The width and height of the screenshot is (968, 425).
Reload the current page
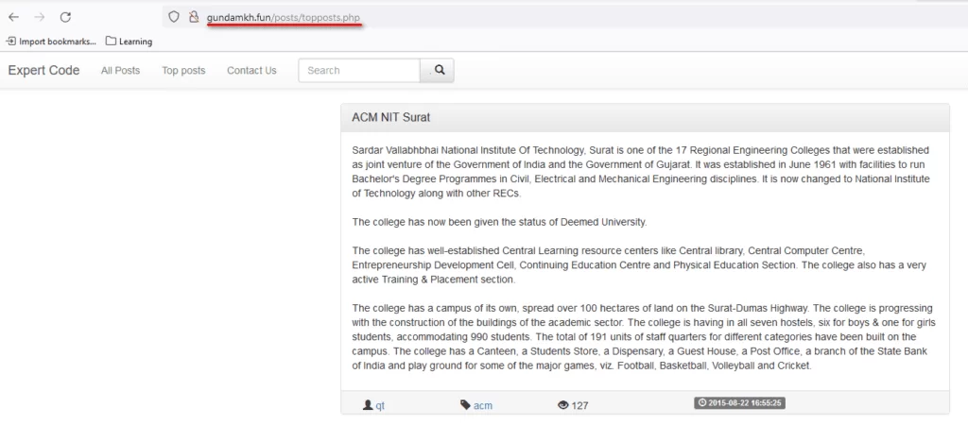click(x=65, y=17)
